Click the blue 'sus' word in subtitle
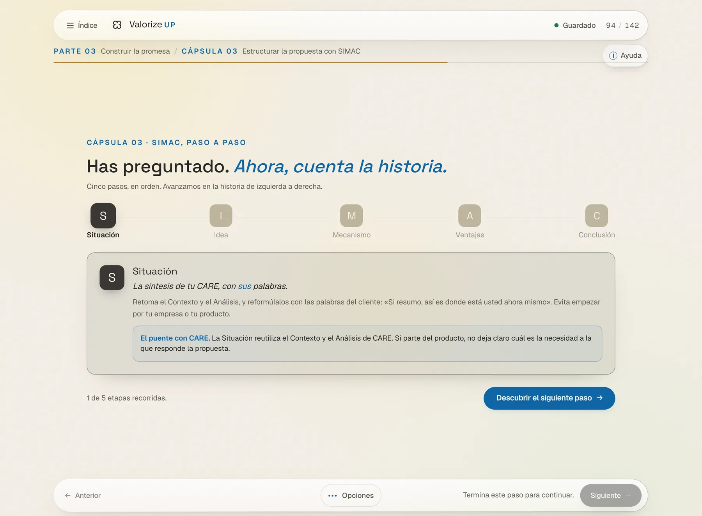Screen dimensions: 702x516 pos(245,286)
